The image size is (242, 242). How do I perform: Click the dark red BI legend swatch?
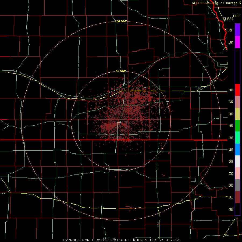point(237,197)
